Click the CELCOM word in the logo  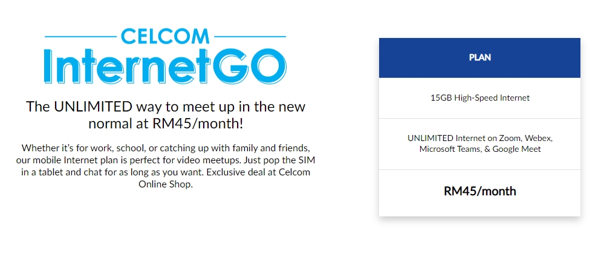pyautogui.click(x=166, y=37)
